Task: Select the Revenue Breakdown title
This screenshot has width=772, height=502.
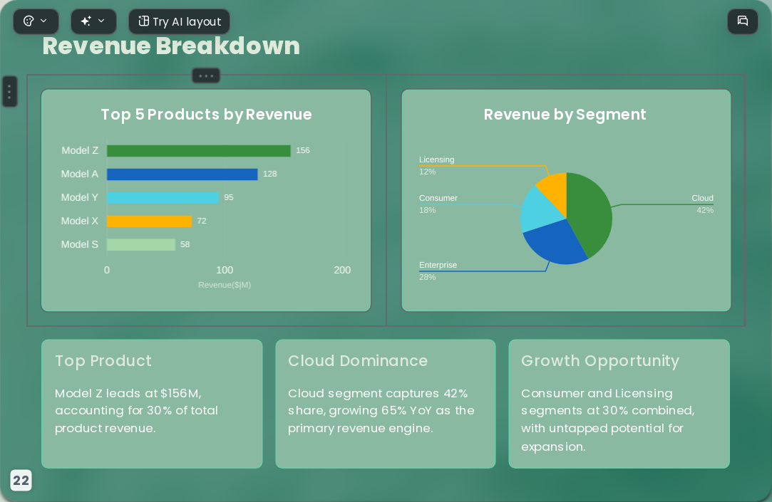Action: coord(171,46)
